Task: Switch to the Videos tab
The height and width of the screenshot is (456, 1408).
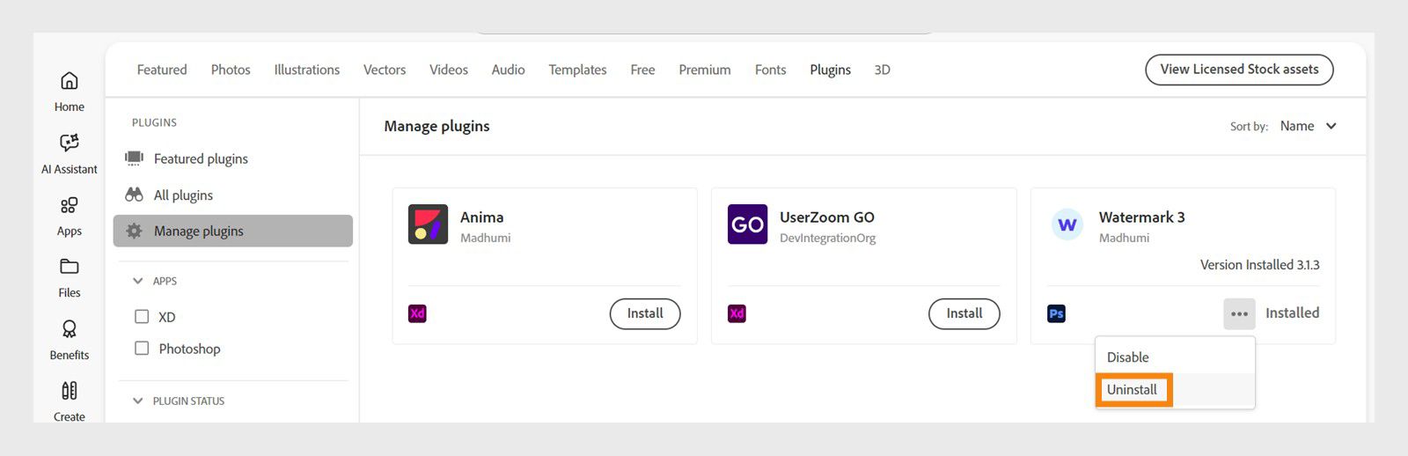Action: [449, 70]
